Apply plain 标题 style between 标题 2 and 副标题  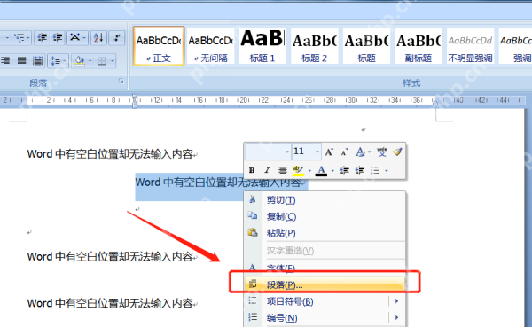(x=366, y=46)
